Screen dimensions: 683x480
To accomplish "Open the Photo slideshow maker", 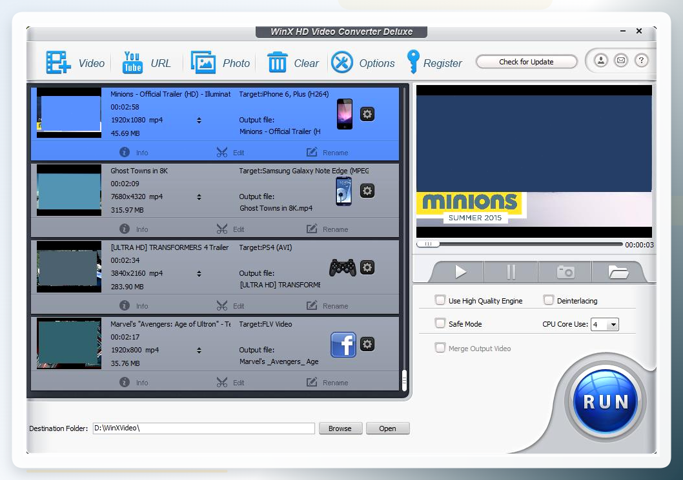I will point(220,63).
